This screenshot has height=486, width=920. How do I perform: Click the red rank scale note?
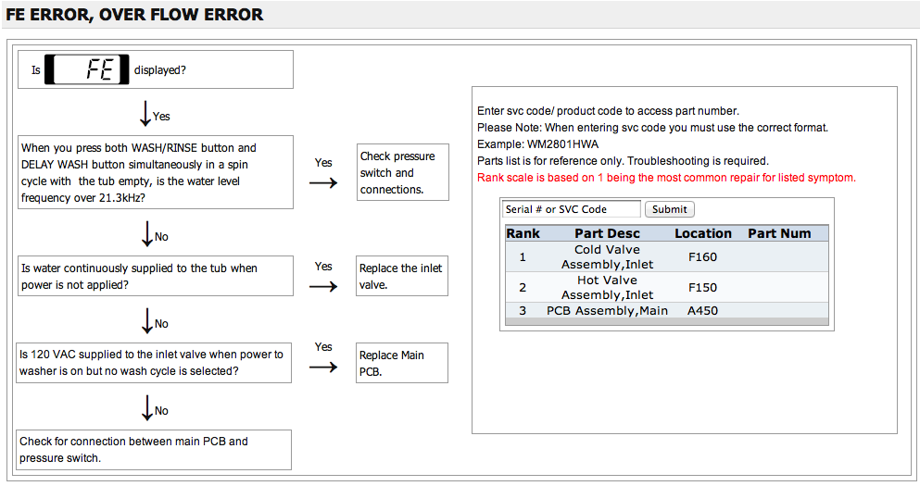(666, 178)
